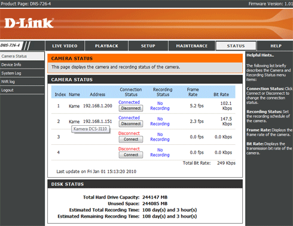Click the Bit Rate column header
This screenshot has height=226, width=293.
[221, 95]
